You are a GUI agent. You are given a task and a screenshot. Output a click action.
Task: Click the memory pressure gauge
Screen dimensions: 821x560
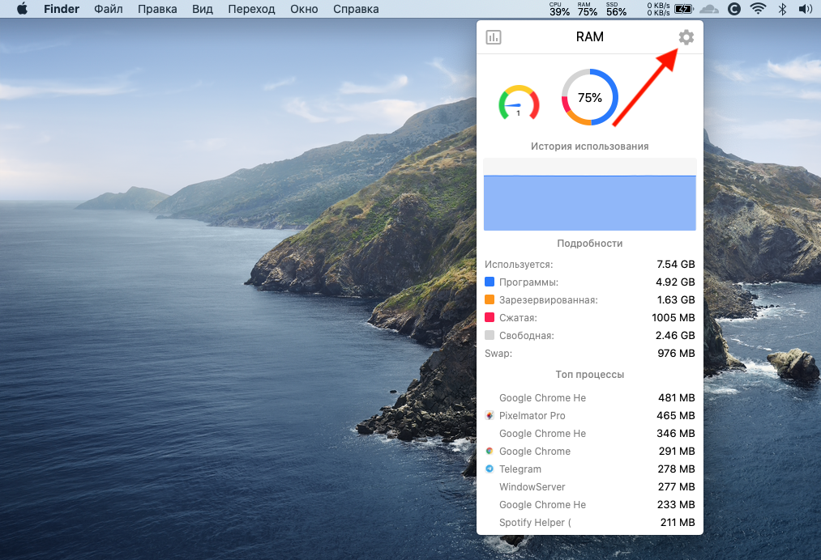519,104
